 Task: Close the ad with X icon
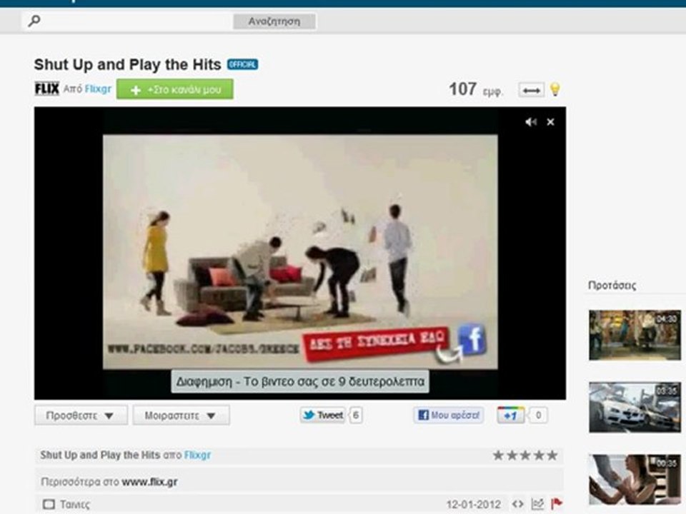pos(550,122)
